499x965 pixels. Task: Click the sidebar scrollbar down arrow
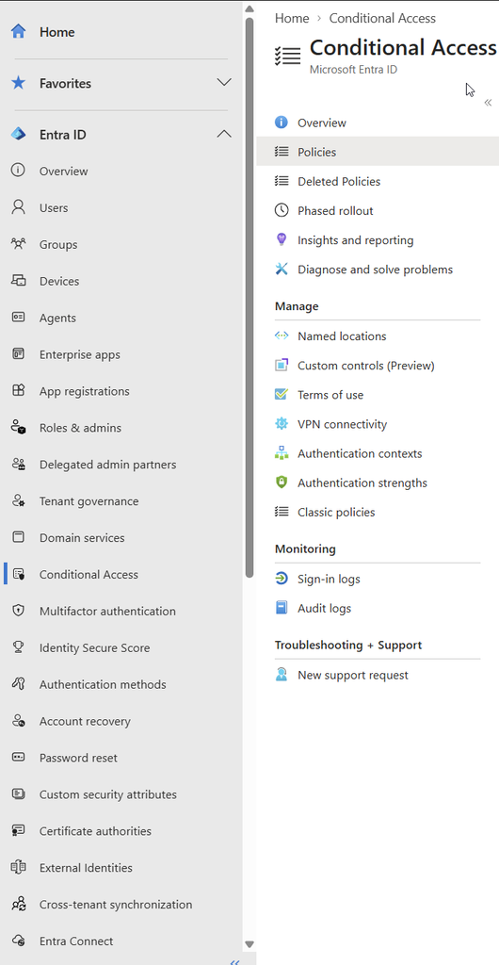tap(249, 944)
